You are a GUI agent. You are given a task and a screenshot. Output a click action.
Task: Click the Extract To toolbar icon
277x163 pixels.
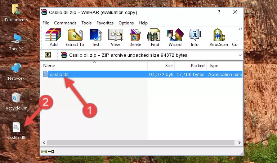coord(75,37)
